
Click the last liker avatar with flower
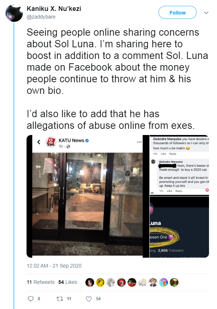[174, 282]
